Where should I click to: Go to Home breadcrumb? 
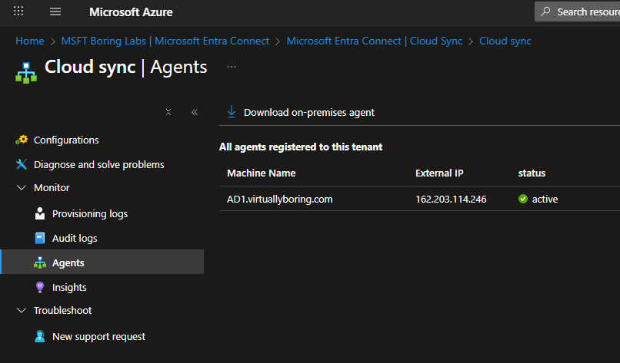point(30,41)
